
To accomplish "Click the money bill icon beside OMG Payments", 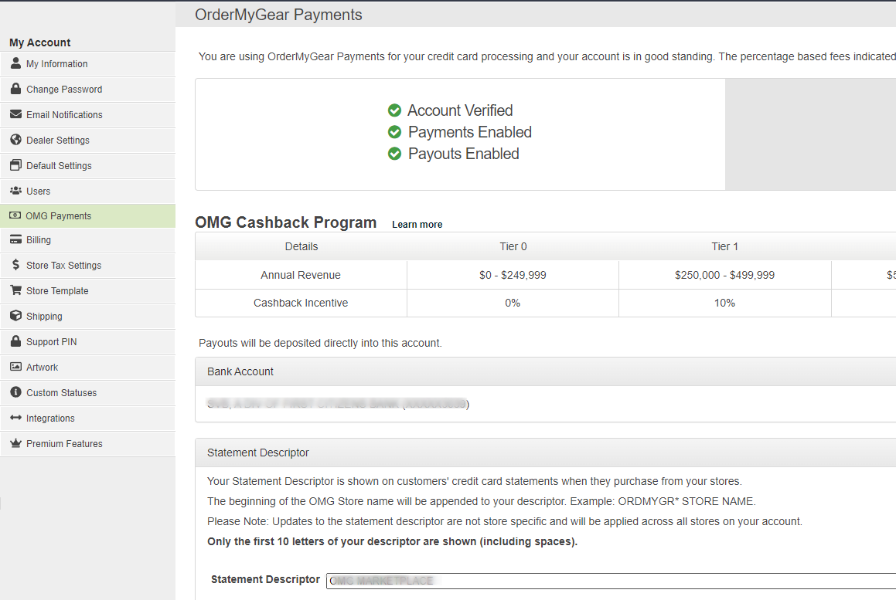I will coord(15,215).
